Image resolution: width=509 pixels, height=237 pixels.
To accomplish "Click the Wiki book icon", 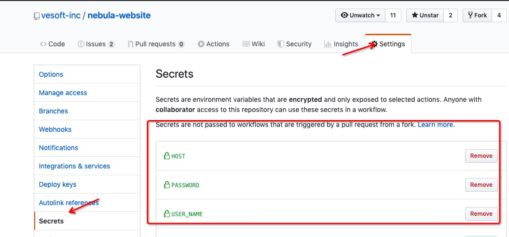I will (x=246, y=44).
